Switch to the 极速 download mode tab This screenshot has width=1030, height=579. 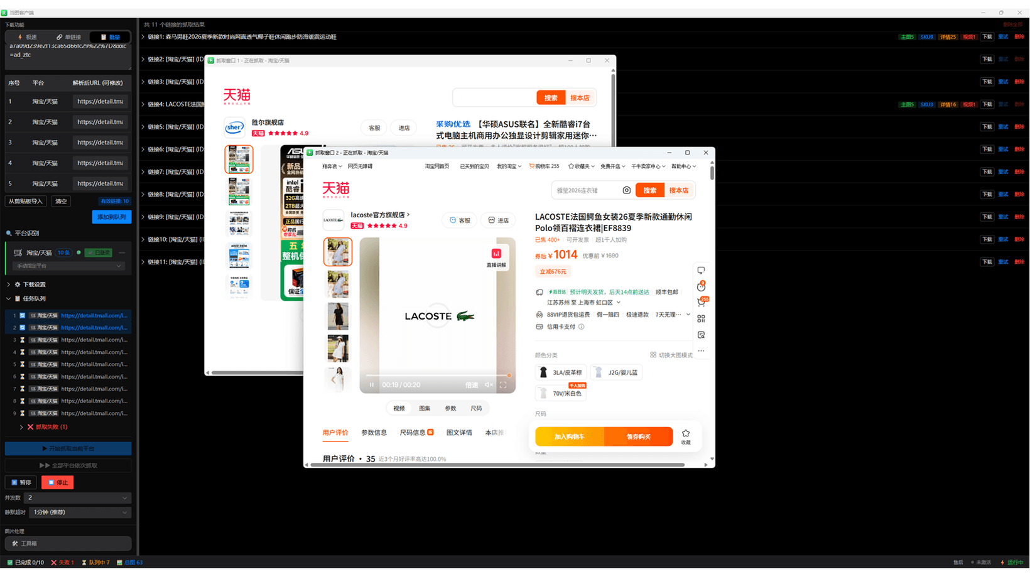[27, 37]
